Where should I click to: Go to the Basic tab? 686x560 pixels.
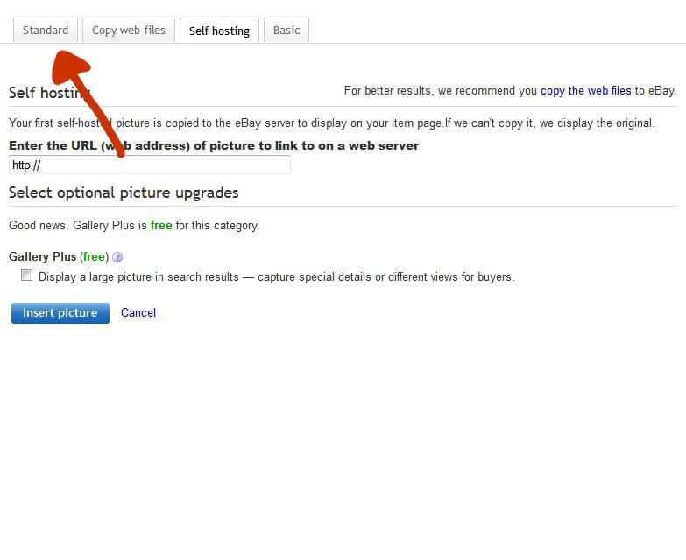(x=286, y=31)
